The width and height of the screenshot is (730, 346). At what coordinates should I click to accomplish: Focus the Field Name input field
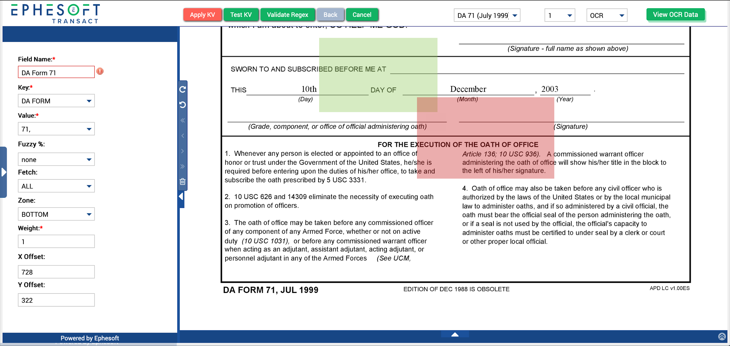[x=56, y=72]
